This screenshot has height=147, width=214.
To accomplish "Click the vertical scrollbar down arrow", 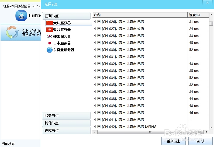I will point(211,128).
